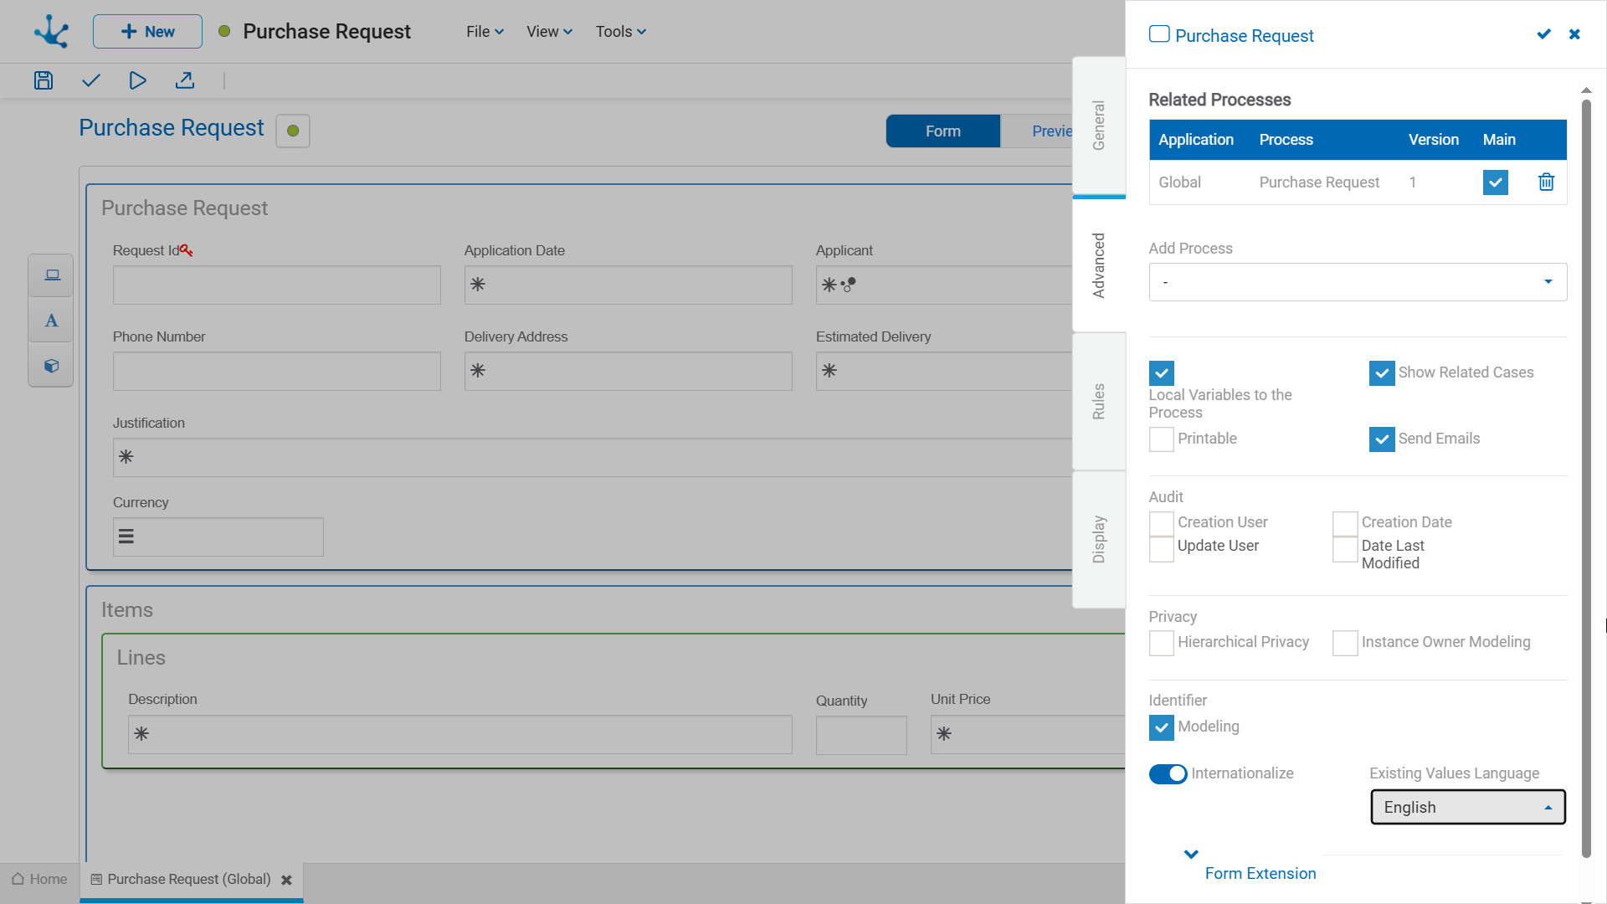Screen dimensions: 1607x904
Task: Click the play triangle icon in toolbar
Action: tap(138, 80)
